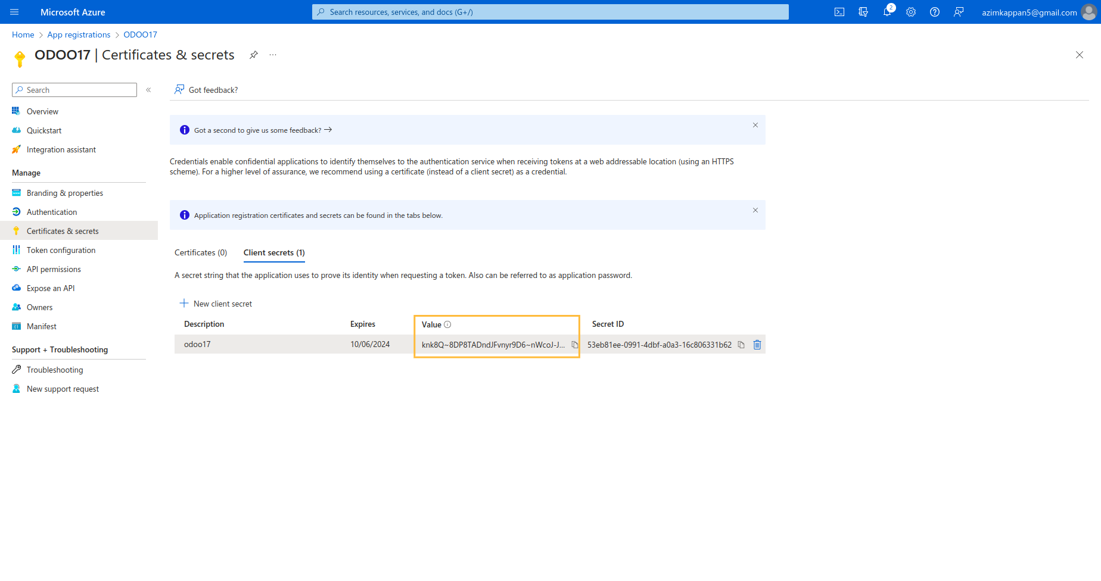Viewport: 1101px width, 581px height.
Task: Click the Description column header
Action: [x=204, y=324]
